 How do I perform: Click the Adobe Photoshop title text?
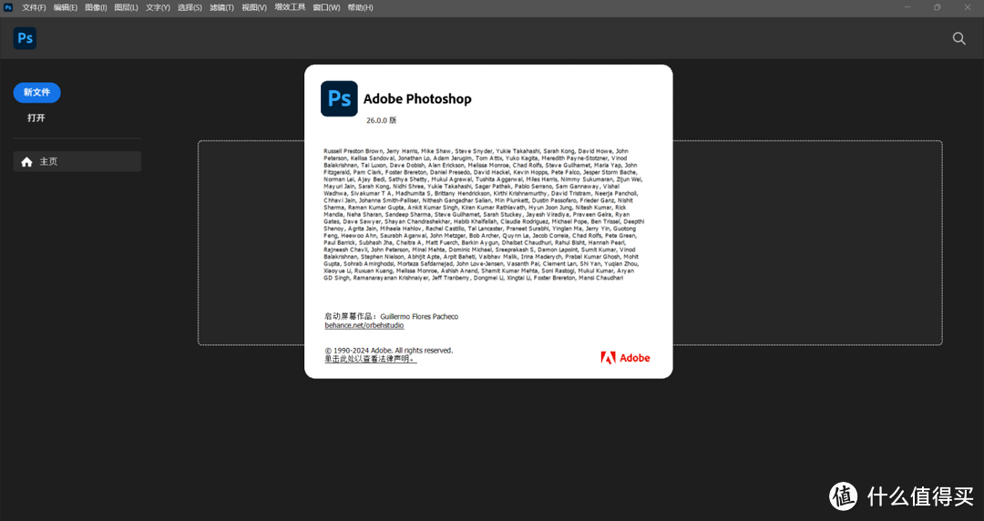(417, 98)
